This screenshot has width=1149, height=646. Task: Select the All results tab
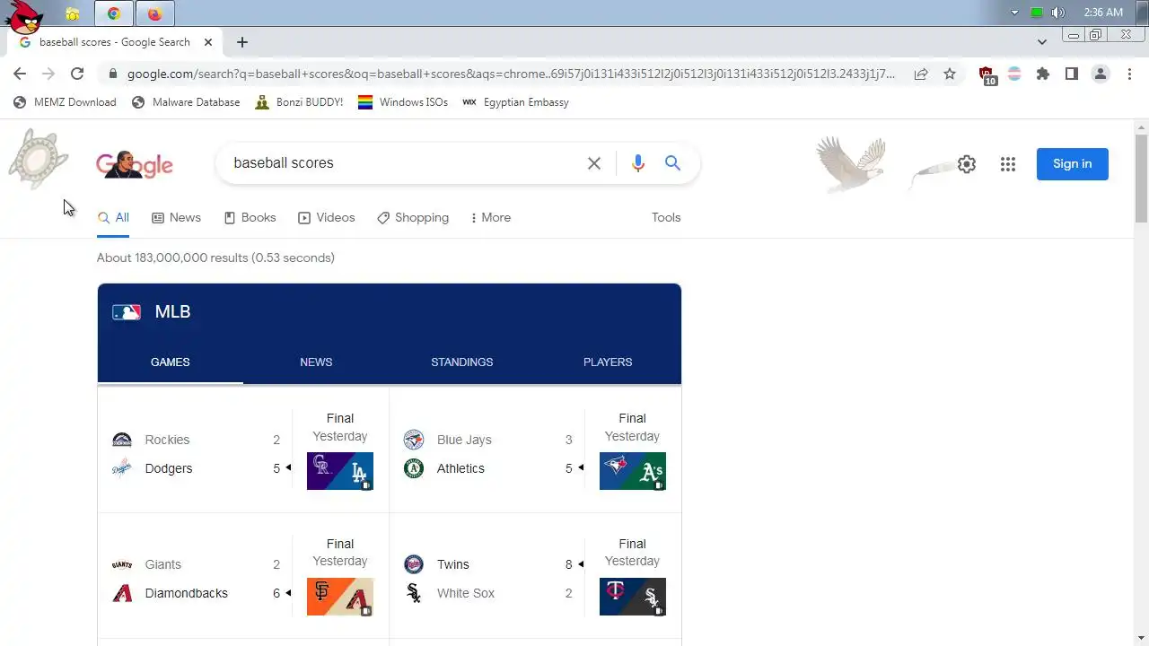[114, 218]
